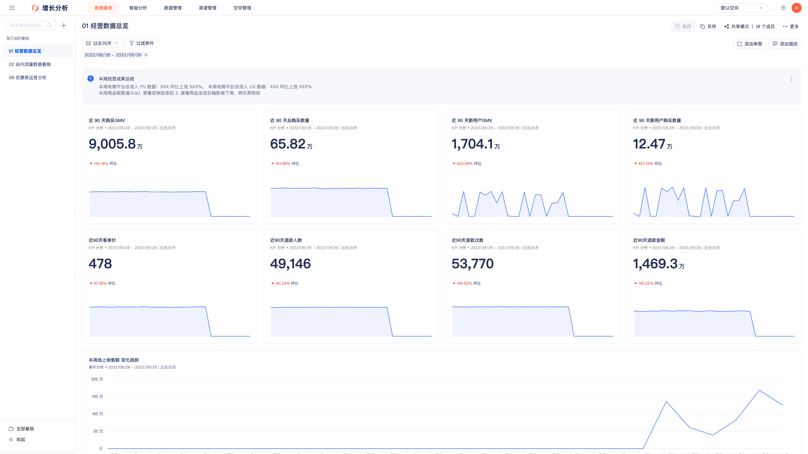808x454 pixels.
Task: Switch to the 智能分析 tab
Action: [x=138, y=8]
